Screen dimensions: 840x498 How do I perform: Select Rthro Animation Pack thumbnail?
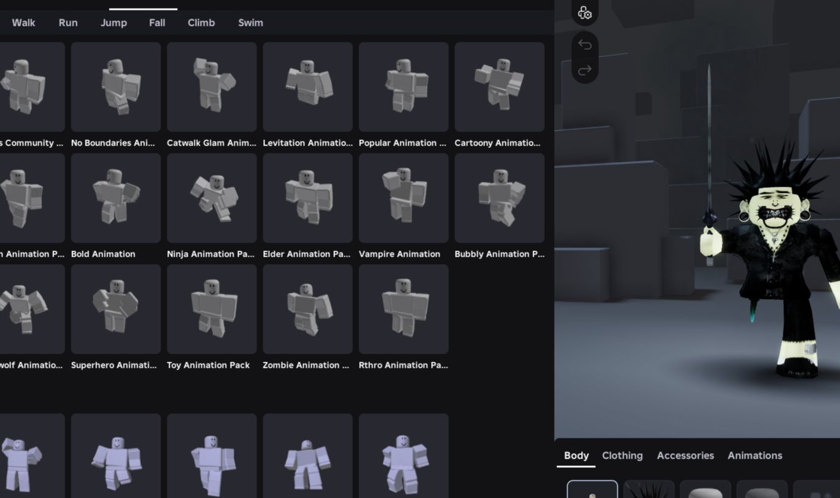(x=403, y=309)
